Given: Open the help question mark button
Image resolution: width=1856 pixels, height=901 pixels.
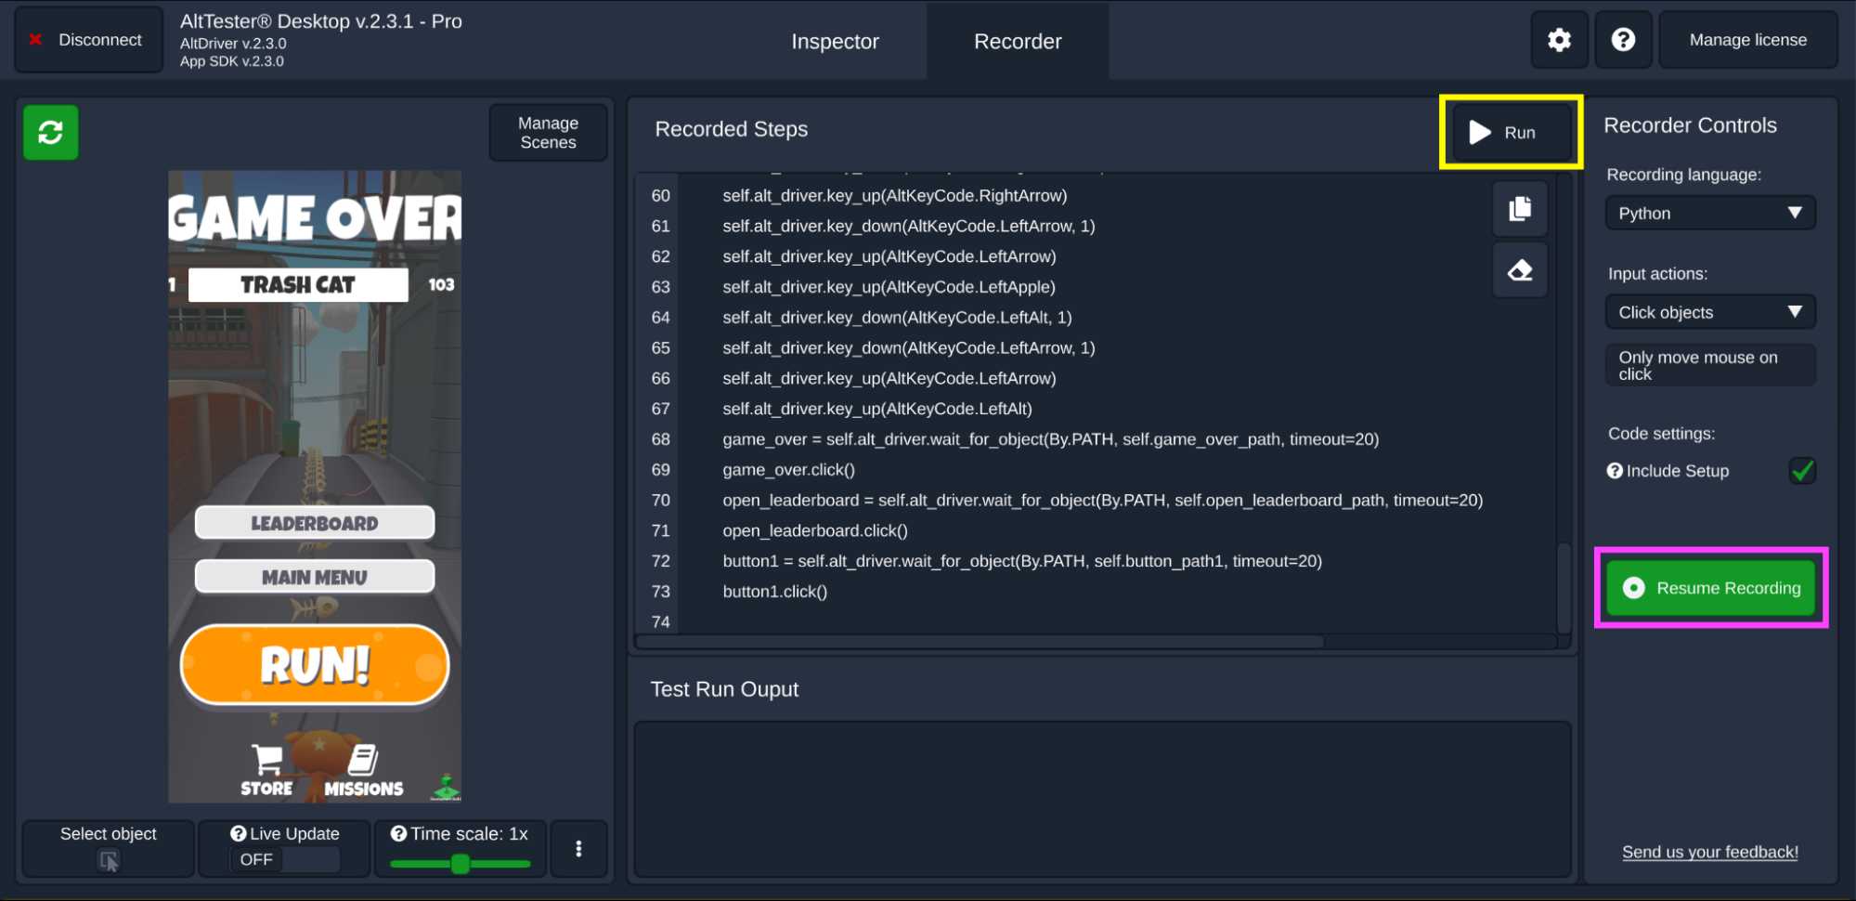Looking at the screenshot, I should pos(1623,40).
